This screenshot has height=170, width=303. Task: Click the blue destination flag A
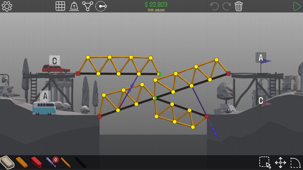pyautogui.click(x=266, y=61)
